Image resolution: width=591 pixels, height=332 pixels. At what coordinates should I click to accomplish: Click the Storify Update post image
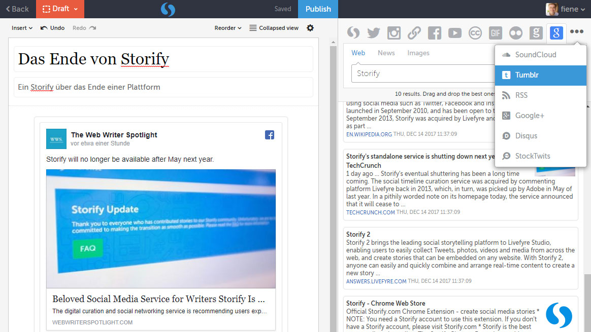pyautogui.click(x=161, y=229)
